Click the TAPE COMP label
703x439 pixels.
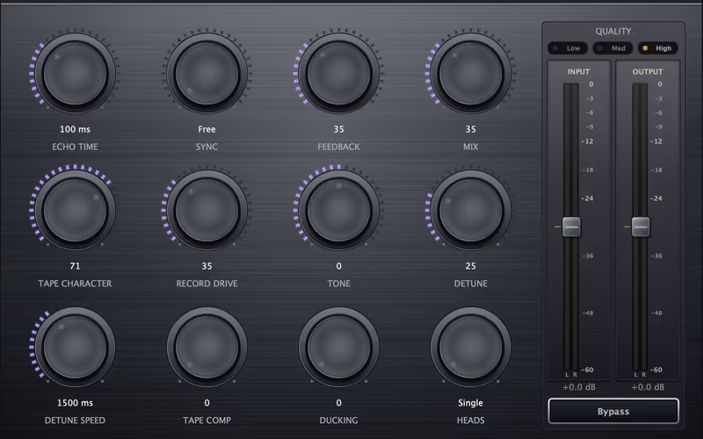pyautogui.click(x=207, y=421)
